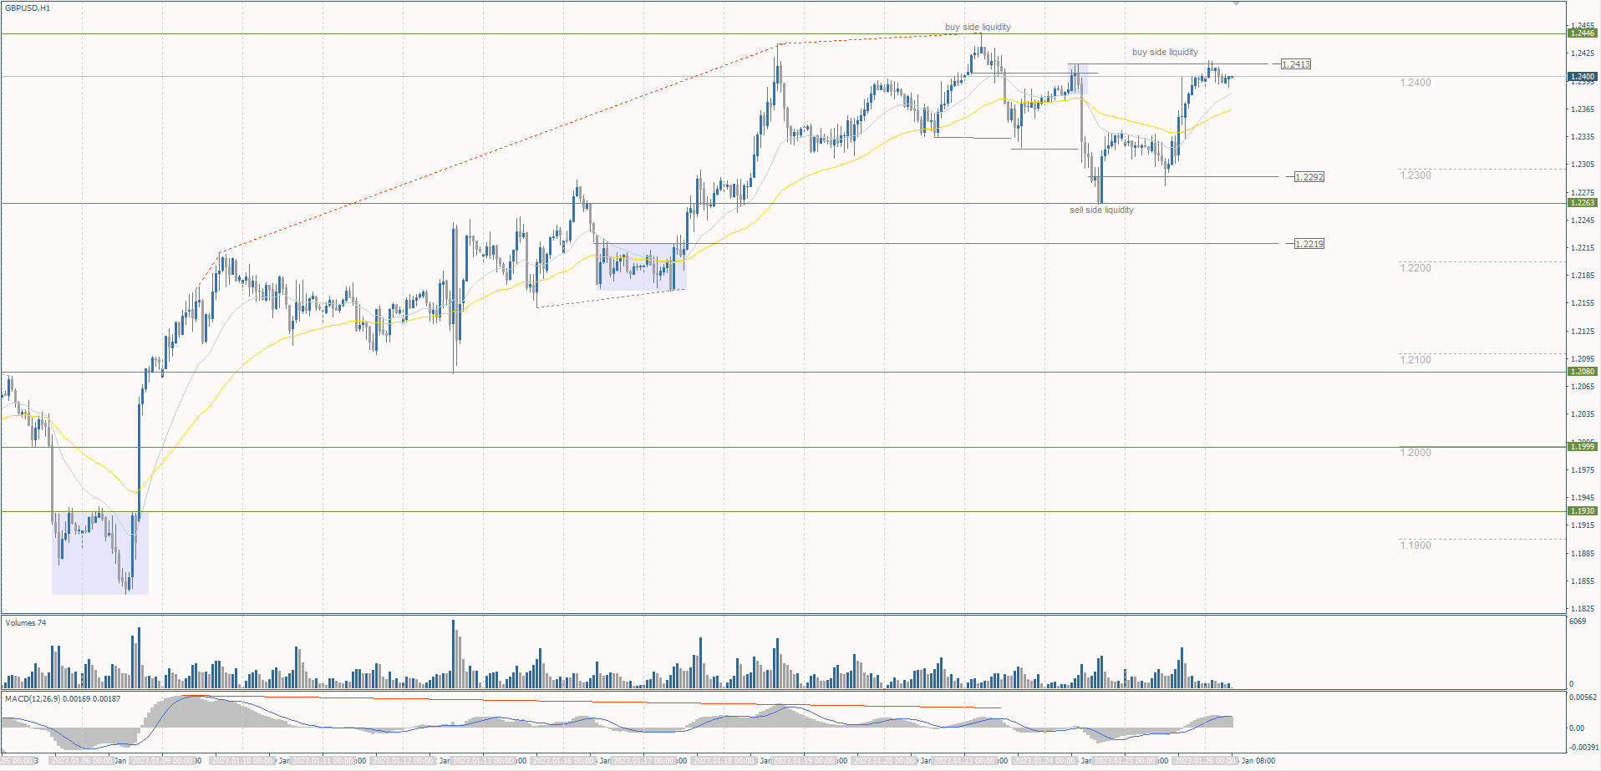Click the 1.2413 price label box
The image size is (1601, 771).
(1296, 64)
